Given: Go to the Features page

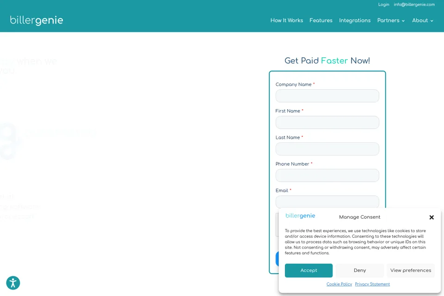Looking at the screenshot, I should (321, 20).
